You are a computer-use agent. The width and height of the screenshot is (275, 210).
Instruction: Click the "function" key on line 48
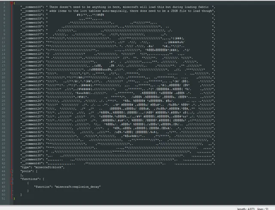coord(42,187)
